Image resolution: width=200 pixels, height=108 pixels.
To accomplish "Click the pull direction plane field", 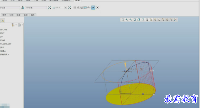I will 36,8.
